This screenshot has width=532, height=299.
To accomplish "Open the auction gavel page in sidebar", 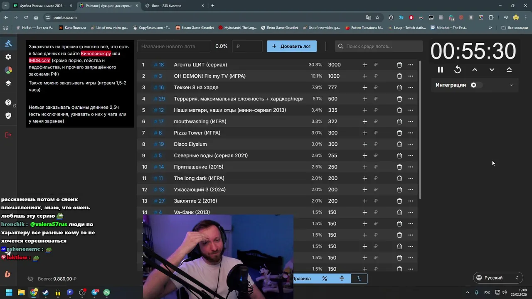I will [8, 44].
